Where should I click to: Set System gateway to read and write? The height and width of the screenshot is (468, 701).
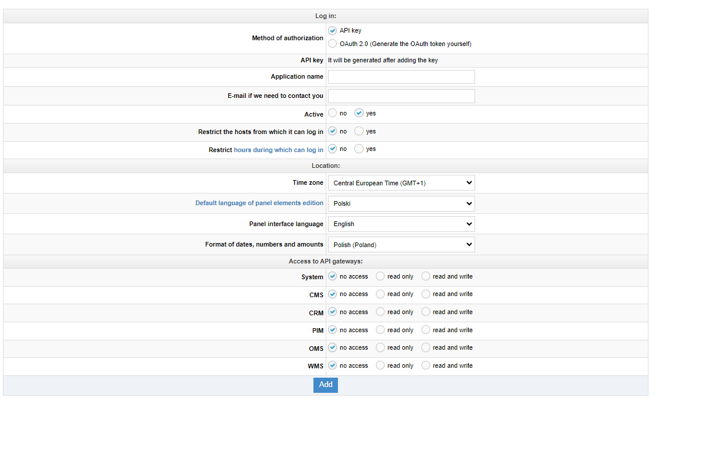click(426, 276)
